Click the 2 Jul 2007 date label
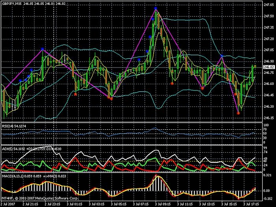 [8, 204]
